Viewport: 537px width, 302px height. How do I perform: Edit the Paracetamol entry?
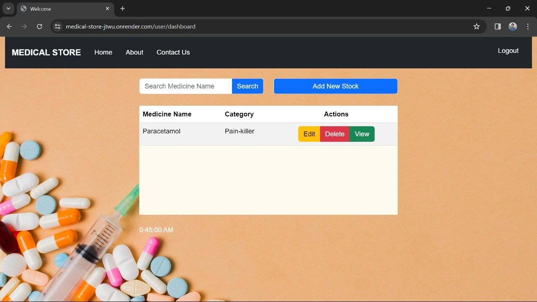click(x=309, y=134)
